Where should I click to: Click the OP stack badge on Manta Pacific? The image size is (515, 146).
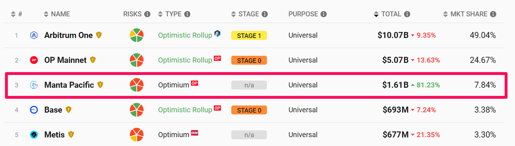tap(195, 83)
